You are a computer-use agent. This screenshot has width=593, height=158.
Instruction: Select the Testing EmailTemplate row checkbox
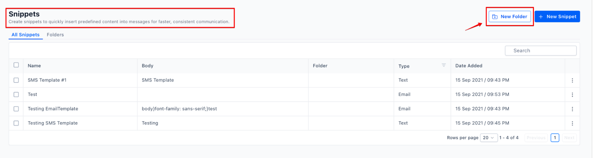(x=16, y=109)
